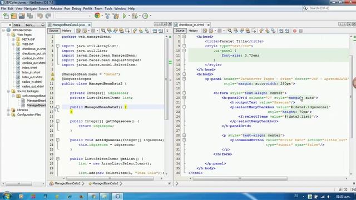Click the Save All toolbar icon
Screen dimensions: 356x200
point(29,16)
